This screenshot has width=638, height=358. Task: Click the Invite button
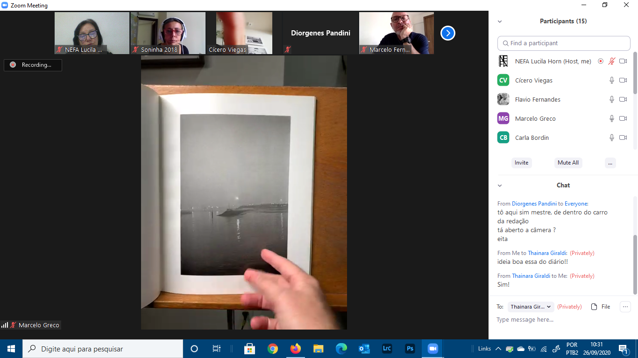point(521,163)
